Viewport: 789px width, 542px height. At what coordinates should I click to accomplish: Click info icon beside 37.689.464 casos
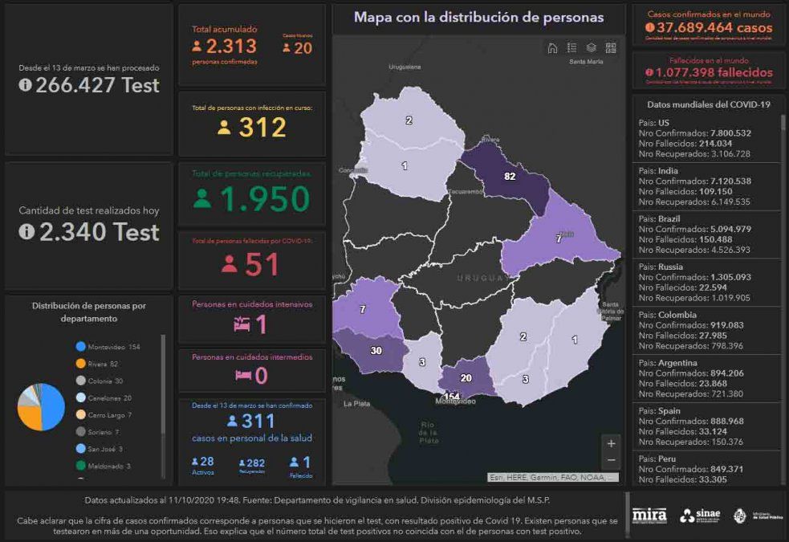[649, 27]
